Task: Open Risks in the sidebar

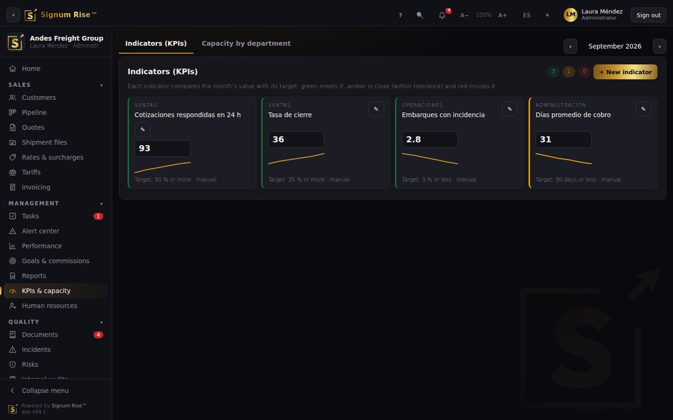Action: click(x=56, y=365)
